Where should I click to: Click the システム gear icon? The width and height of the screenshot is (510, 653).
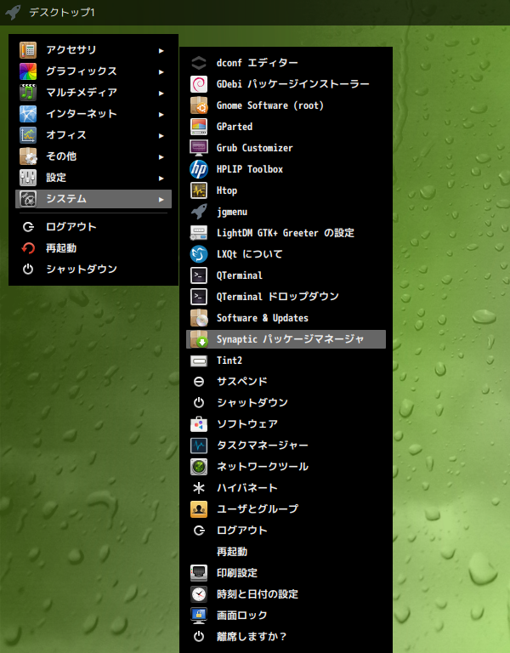(x=28, y=199)
